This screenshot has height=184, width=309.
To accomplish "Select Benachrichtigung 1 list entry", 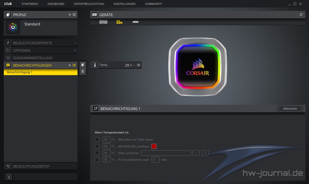I will (41, 72).
